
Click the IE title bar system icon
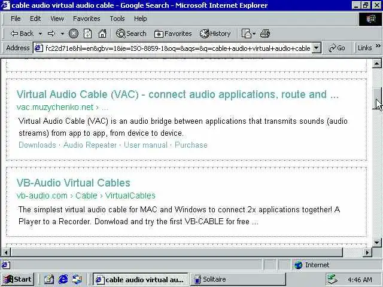tap(5, 5)
